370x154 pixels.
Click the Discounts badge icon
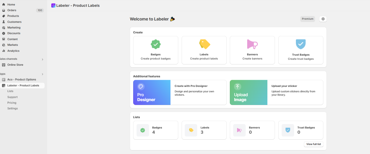[4, 33]
